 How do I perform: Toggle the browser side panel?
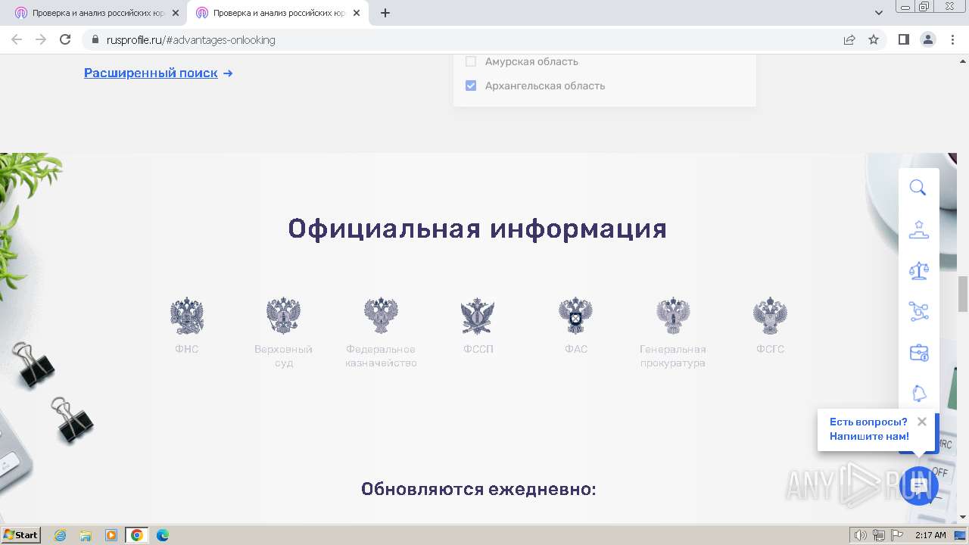point(904,40)
